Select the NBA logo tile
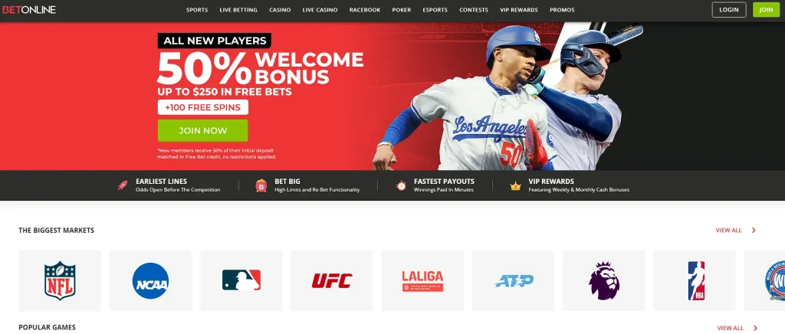The height and width of the screenshot is (334, 785). pyautogui.click(x=695, y=280)
